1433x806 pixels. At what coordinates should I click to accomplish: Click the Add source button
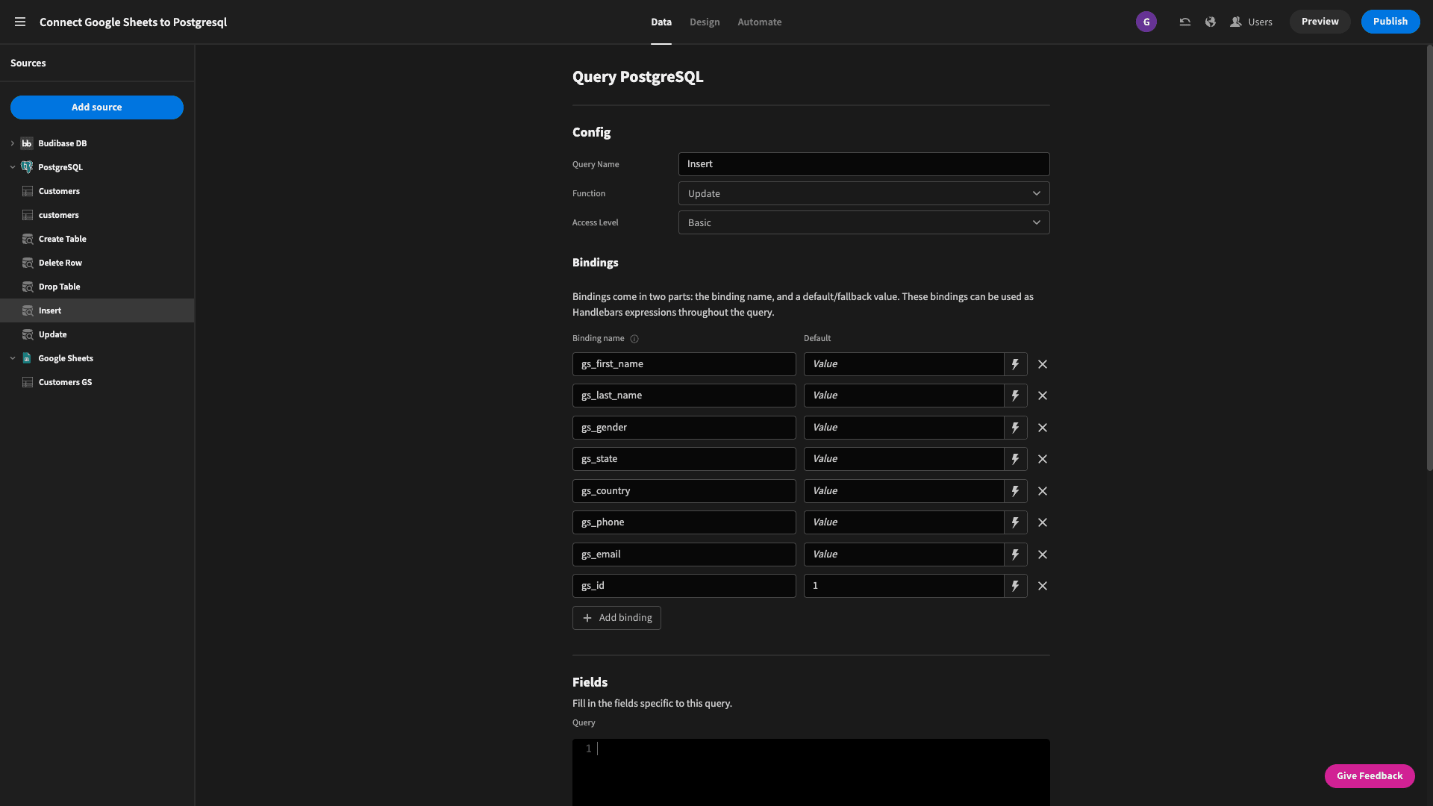click(97, 107)
